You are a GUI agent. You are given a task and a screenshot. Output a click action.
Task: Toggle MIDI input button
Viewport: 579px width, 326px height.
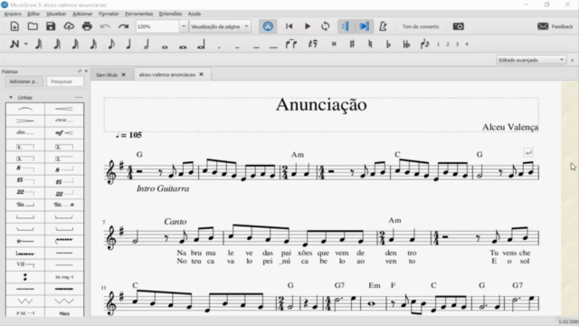point(268,26)
